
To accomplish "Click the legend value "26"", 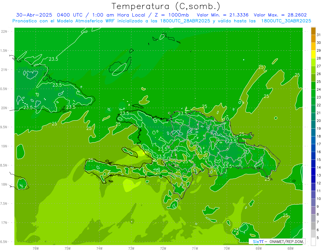I will click(x=319, y=74).
